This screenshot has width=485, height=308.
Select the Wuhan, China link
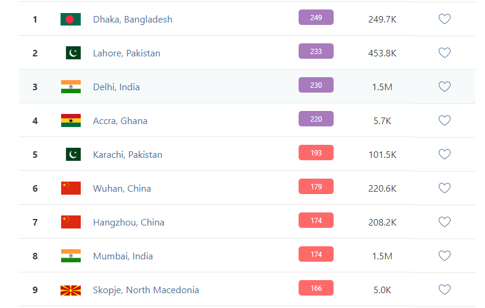tap(122, 188)
